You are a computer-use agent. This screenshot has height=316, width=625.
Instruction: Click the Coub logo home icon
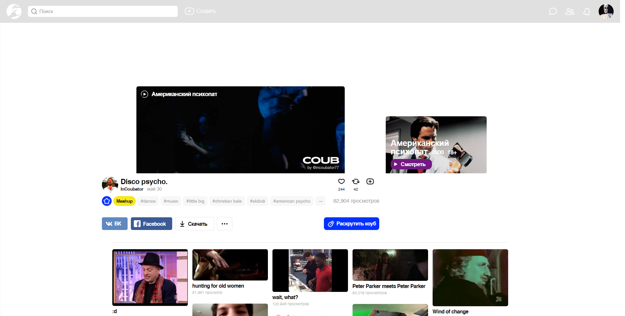tap(14, 11)
